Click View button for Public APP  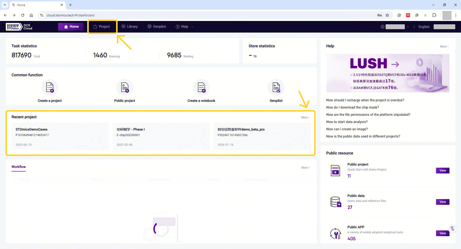tap(442, 233)
